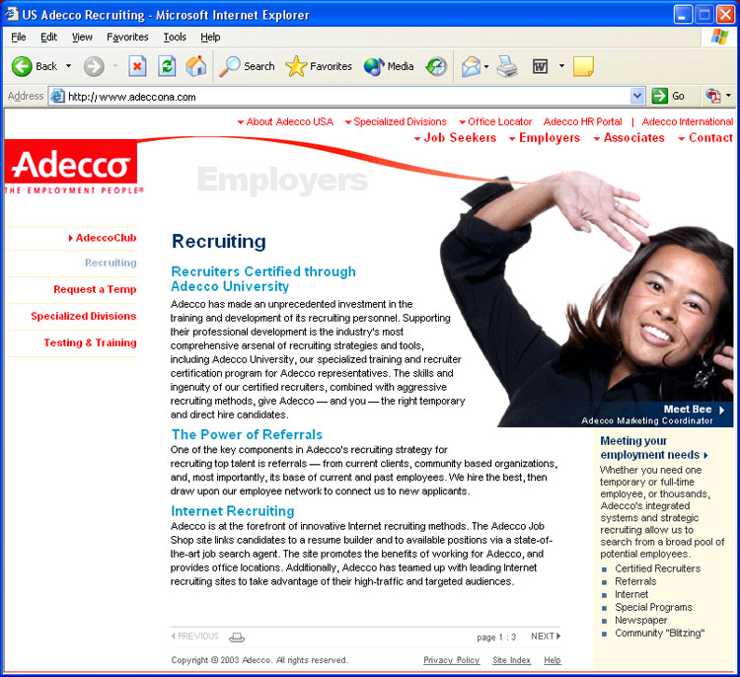
Task: Open the address bar dropdown list
Action: coord(637,97)
